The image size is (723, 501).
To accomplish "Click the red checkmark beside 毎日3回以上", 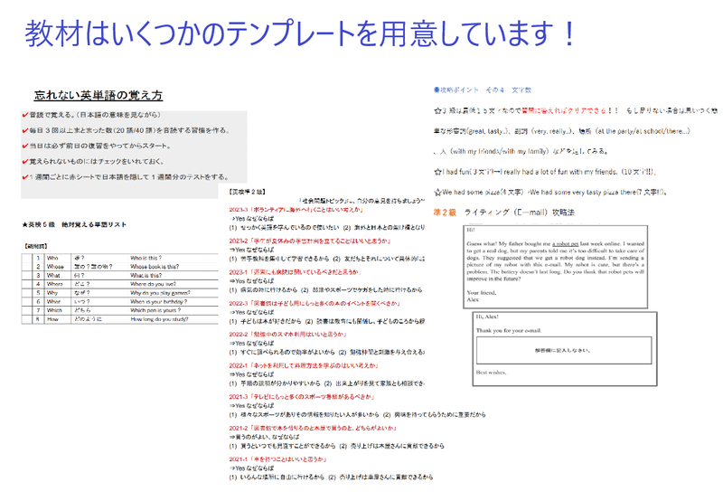I will [x=24, y=131].
